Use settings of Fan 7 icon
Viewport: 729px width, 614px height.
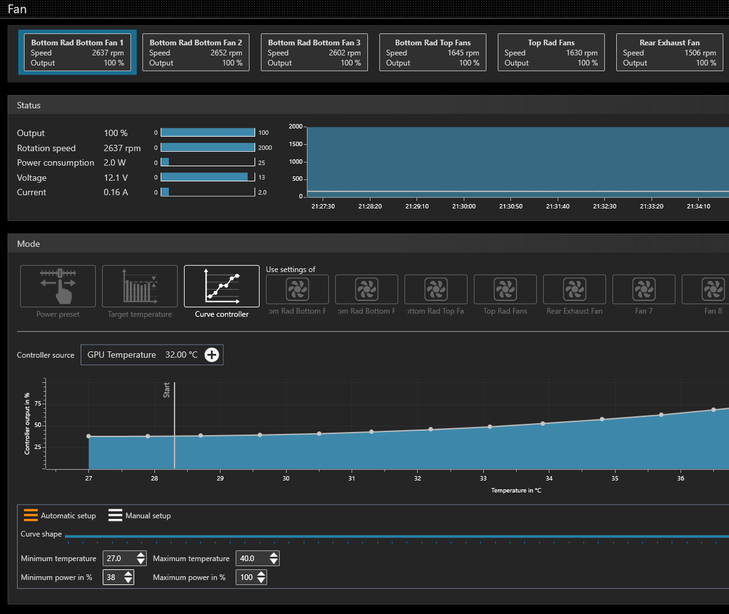coord(643,290)
